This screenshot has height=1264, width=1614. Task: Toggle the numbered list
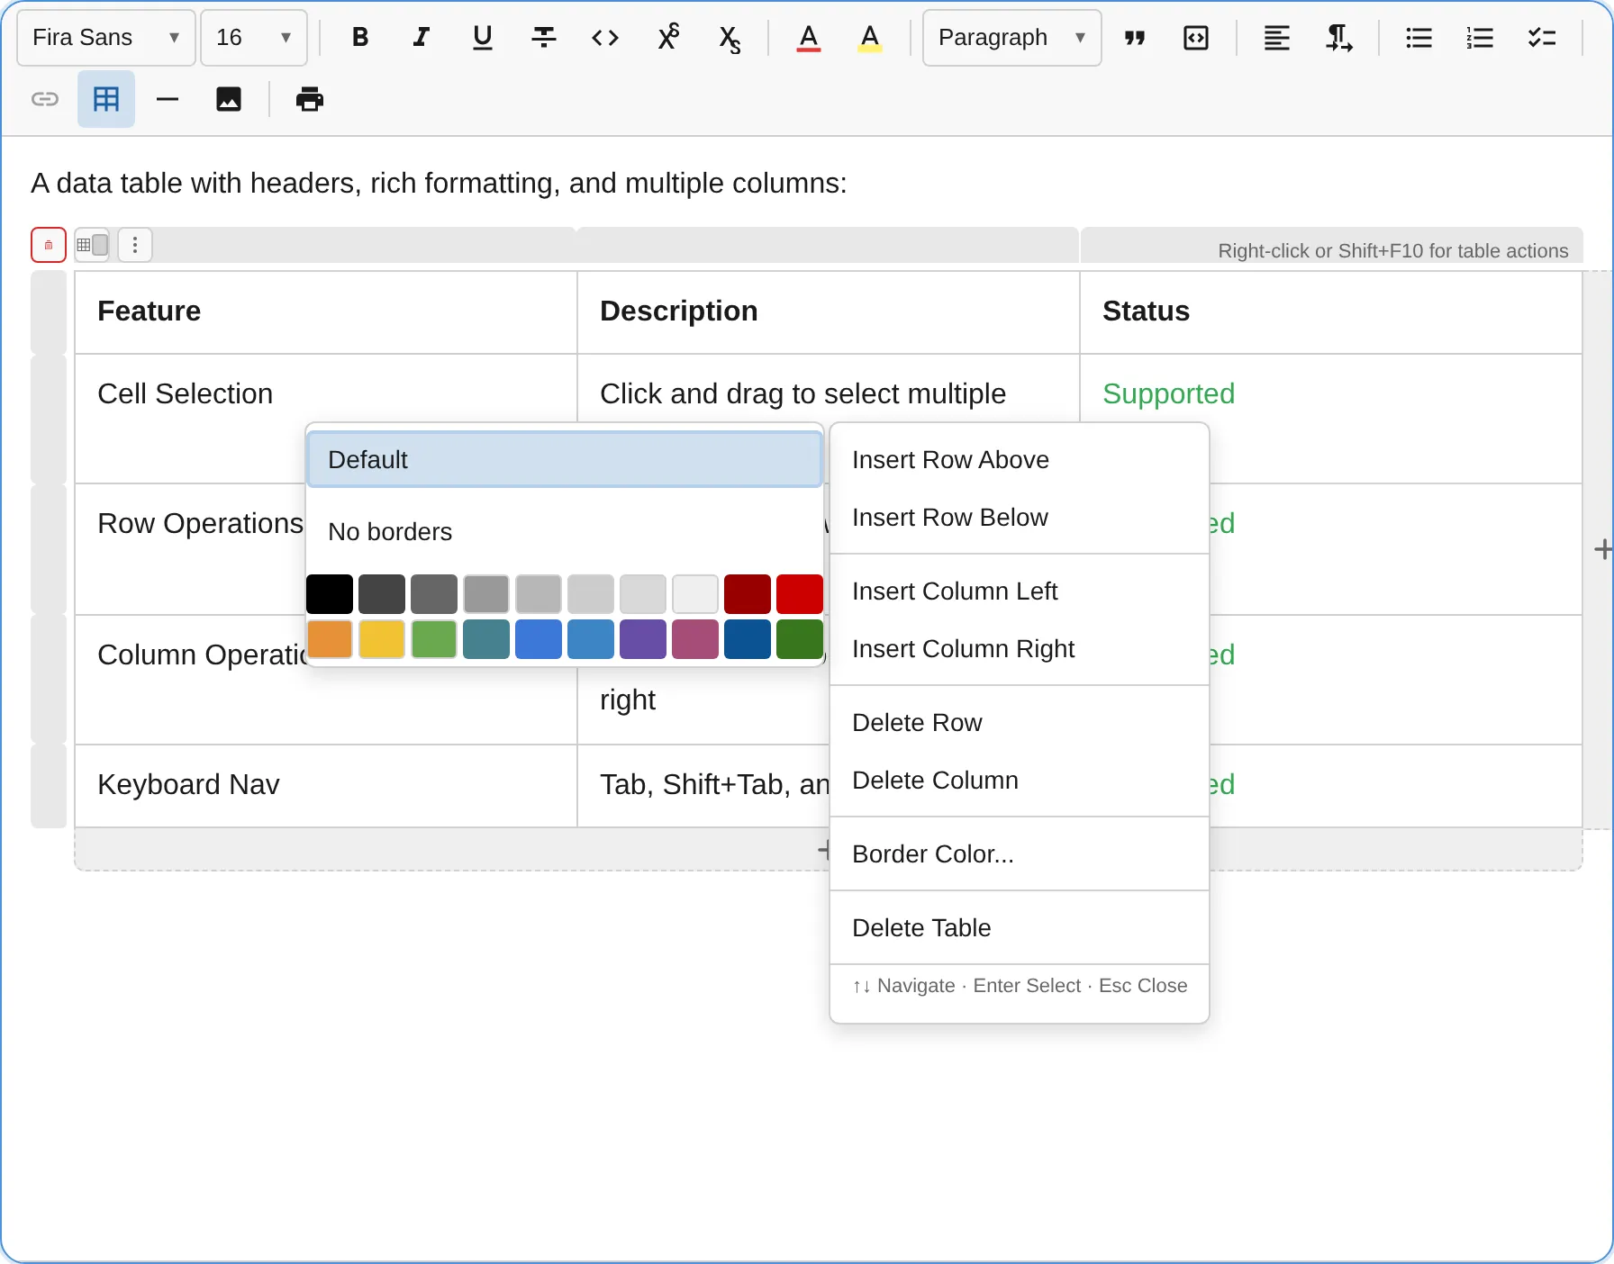(x=1480, y=38)
